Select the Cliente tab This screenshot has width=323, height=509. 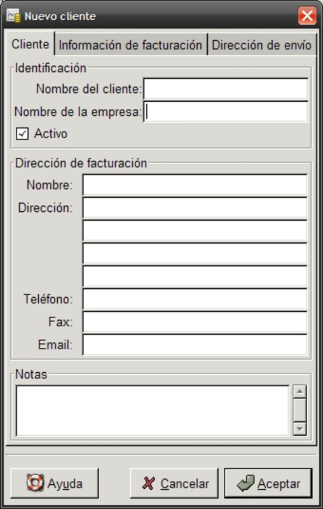click(x=30, y=44)
